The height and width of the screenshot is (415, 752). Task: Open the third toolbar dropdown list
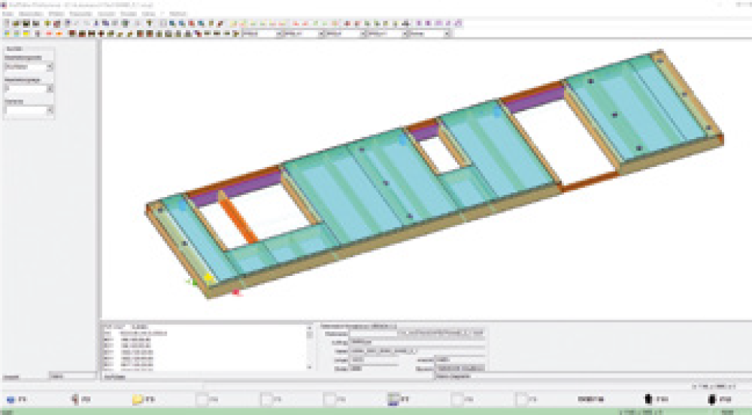coord(362,34)
